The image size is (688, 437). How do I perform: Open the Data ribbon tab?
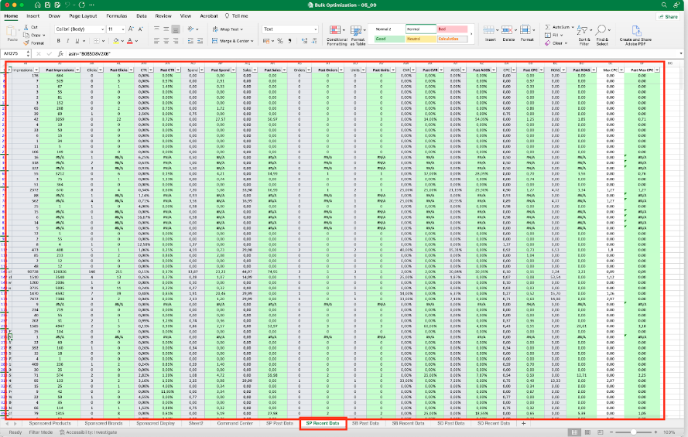(142, 15)
